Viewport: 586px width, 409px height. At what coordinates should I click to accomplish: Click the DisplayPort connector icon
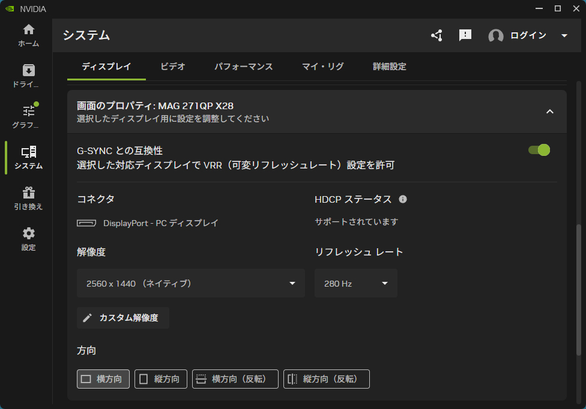pyautogui.click(x=86, y=223)
